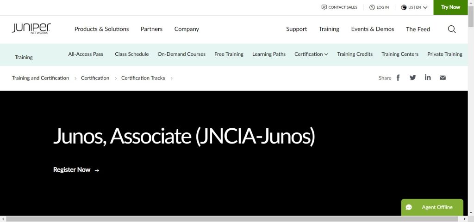This screenshot has height=222, width=474.
Task: Open The Feed menu item
Action: click(x=418, y=29)
